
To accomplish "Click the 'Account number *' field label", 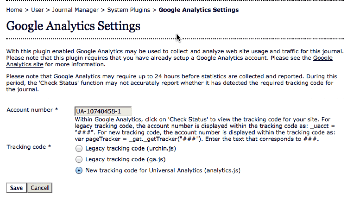I will click(32, 110).
